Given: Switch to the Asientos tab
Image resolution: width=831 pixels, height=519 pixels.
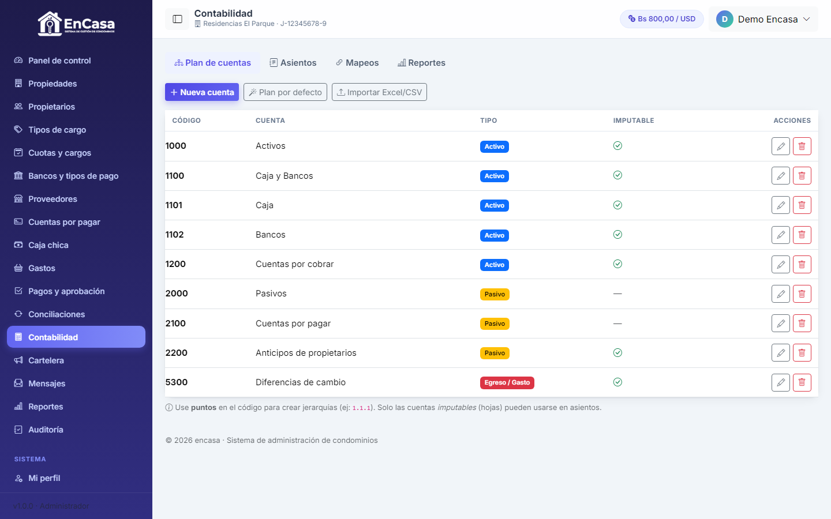Looking at the screenshot, I should tap(293, 63).
